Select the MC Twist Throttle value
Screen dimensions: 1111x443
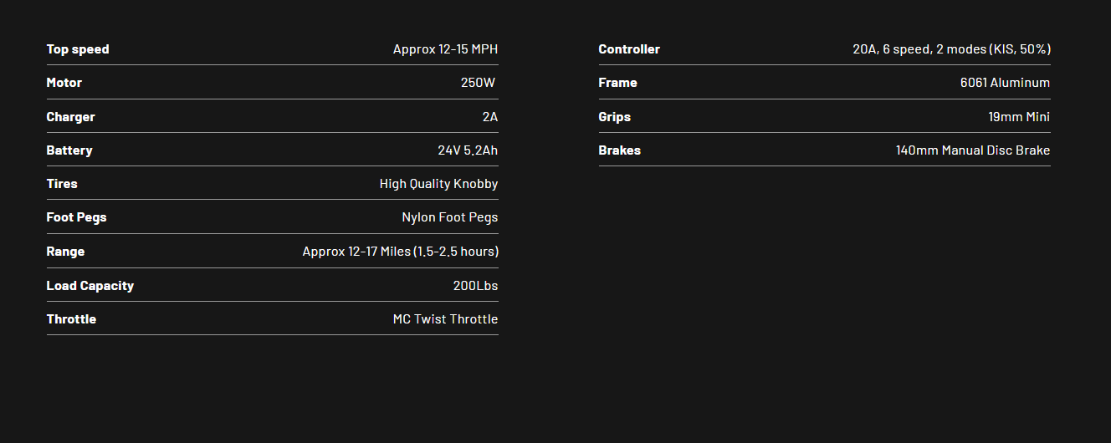click(445, 319)
